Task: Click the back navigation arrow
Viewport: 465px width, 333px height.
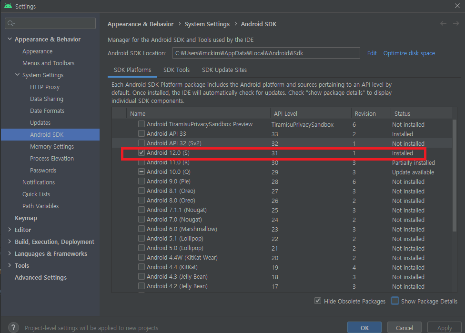Action: pyautogui.click(x=443, y=23)
